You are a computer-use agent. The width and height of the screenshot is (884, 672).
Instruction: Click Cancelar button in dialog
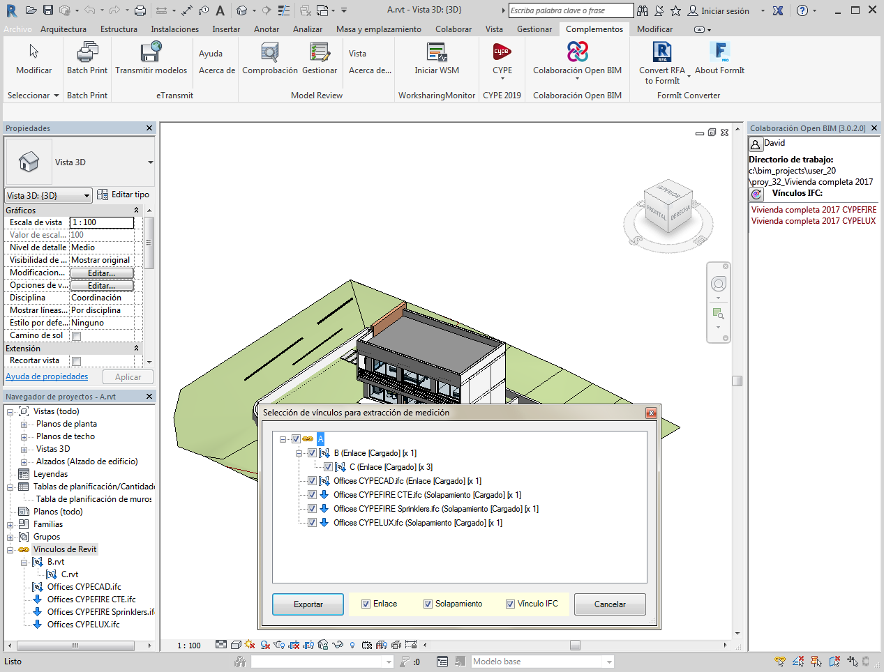coord(610,604)
